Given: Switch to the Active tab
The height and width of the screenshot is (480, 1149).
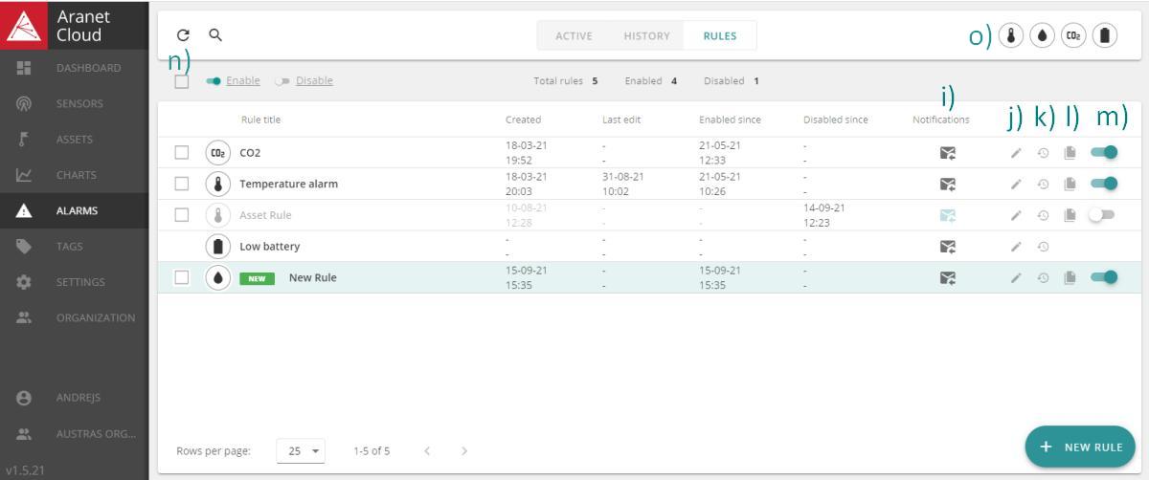Looking at the screenshot, I should (574, 35).
